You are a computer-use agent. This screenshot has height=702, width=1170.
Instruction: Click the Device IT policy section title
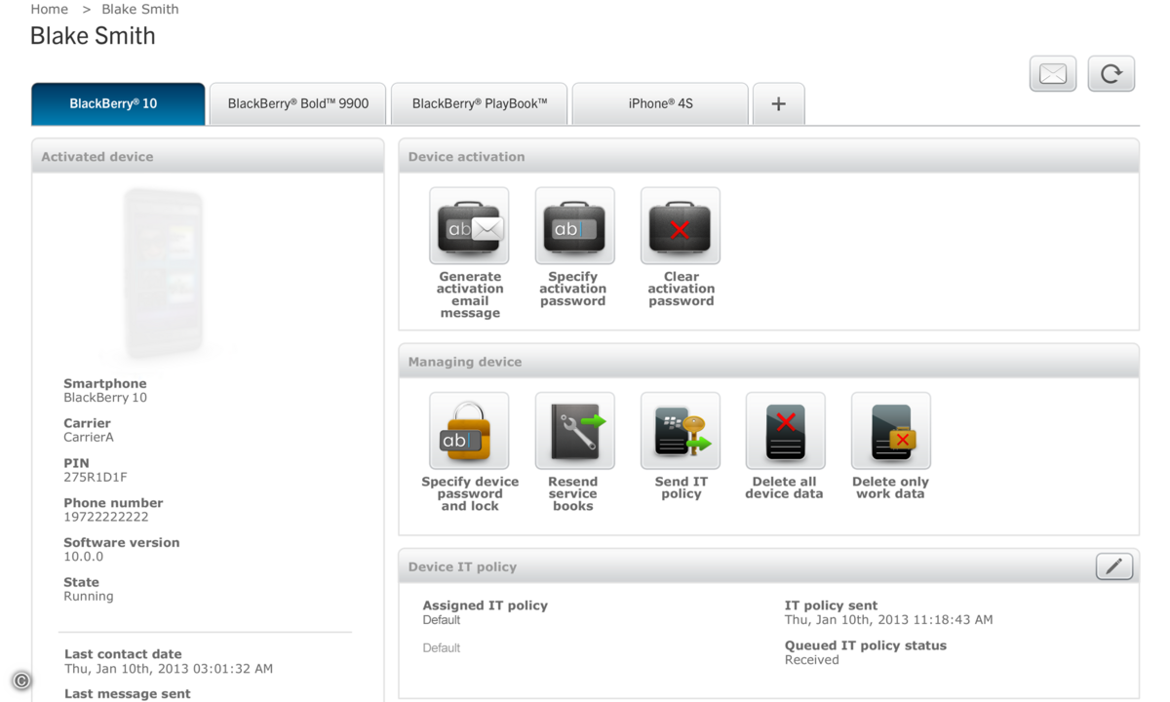point(462,566)
